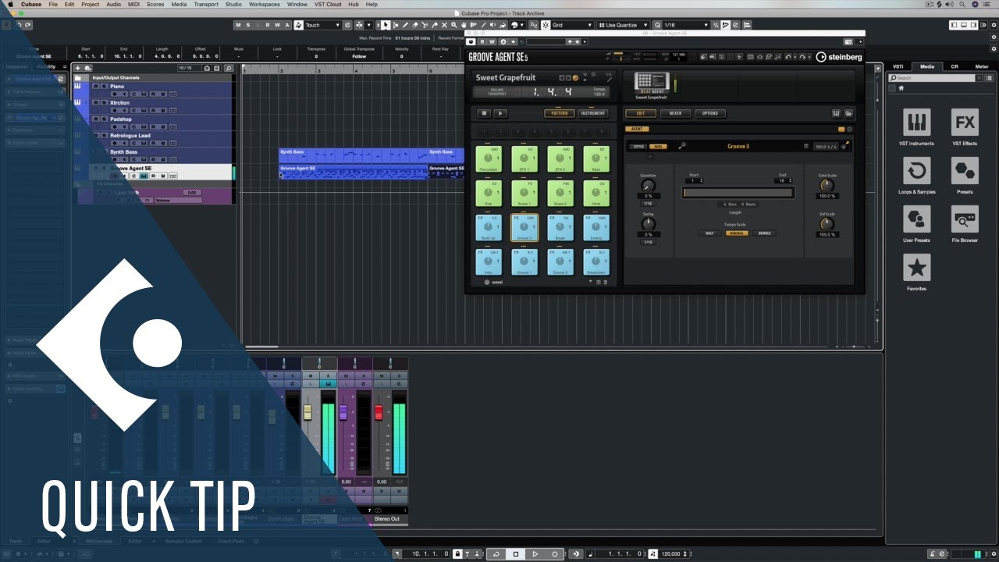Toggle the Instrument pad mode

coord(592,113)
